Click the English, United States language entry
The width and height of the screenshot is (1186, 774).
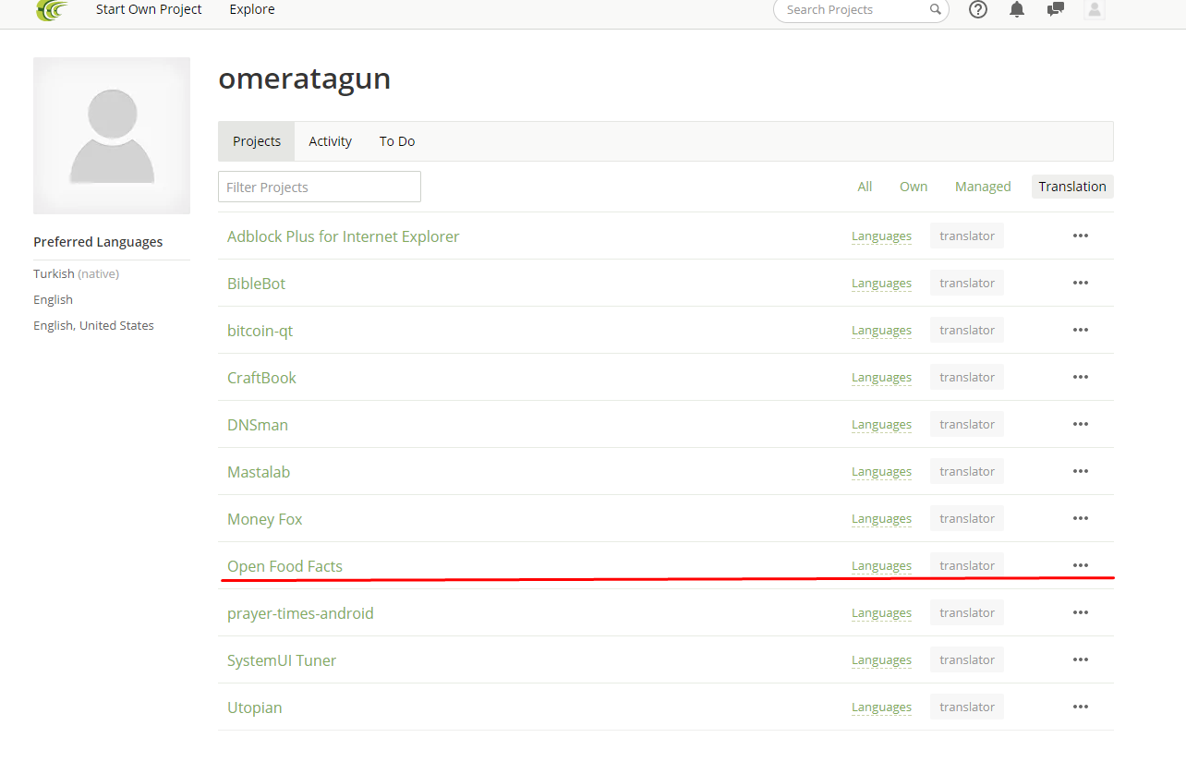tap(93, 325)
